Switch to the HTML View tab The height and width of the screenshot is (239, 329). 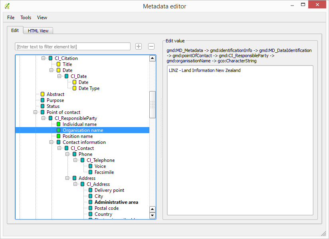[38, 30]
